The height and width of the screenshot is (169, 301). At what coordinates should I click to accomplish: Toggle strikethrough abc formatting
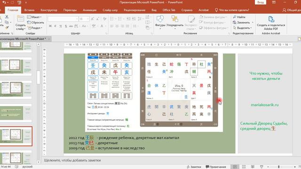[71, 26]
